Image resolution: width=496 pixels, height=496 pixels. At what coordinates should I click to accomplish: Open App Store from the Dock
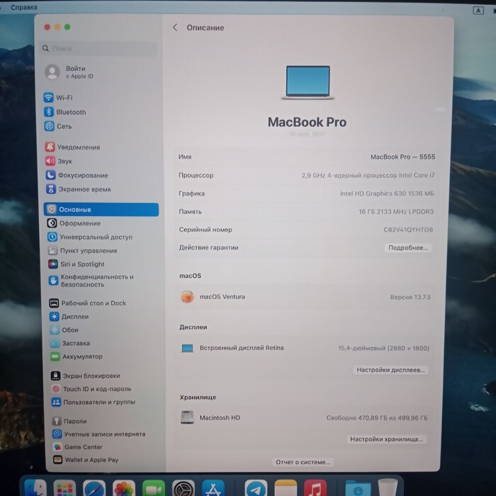(x=213, y=487)
